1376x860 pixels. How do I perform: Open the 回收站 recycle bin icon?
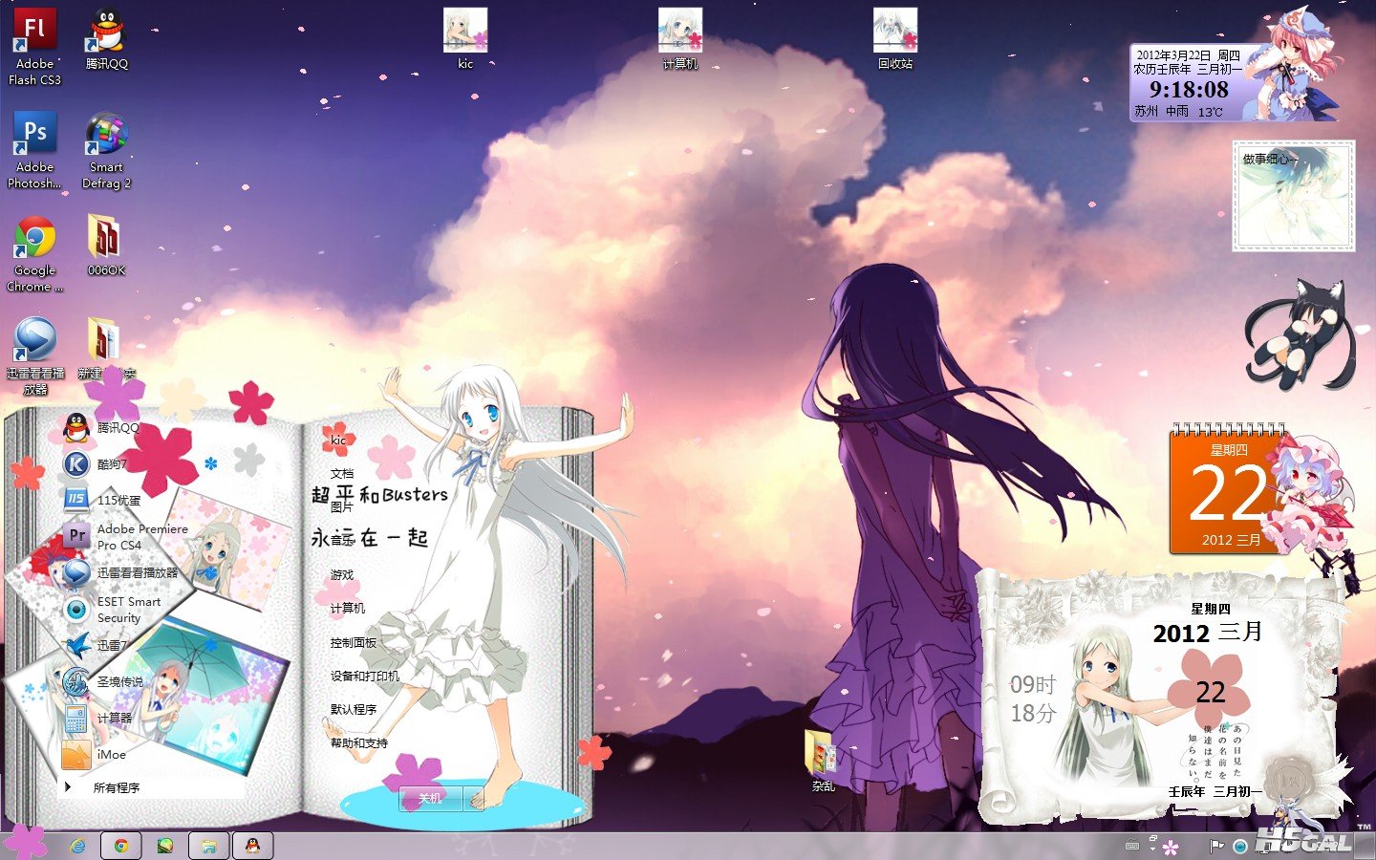tap(895, 39)
